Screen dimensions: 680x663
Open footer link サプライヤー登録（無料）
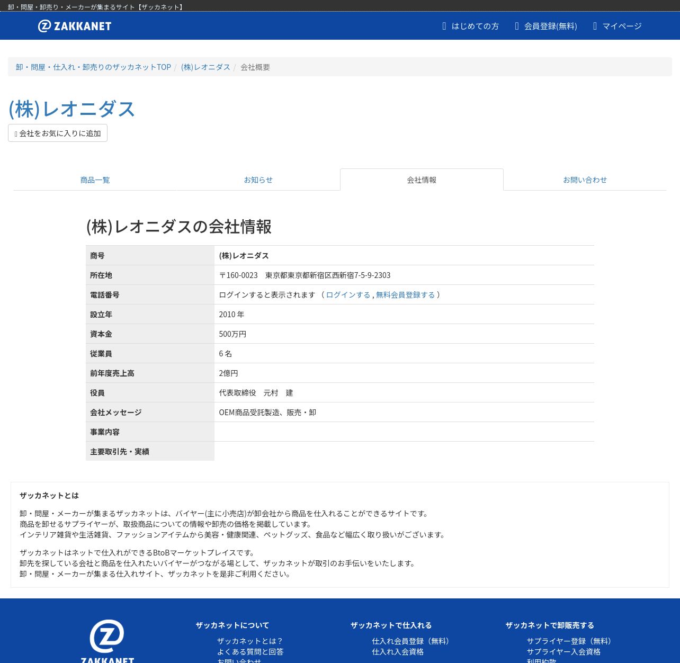tap(570, 641)
